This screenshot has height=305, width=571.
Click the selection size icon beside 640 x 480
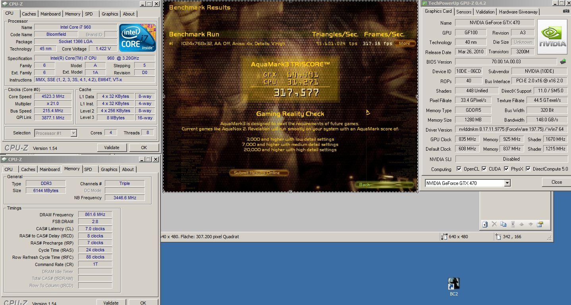point(444,237)
